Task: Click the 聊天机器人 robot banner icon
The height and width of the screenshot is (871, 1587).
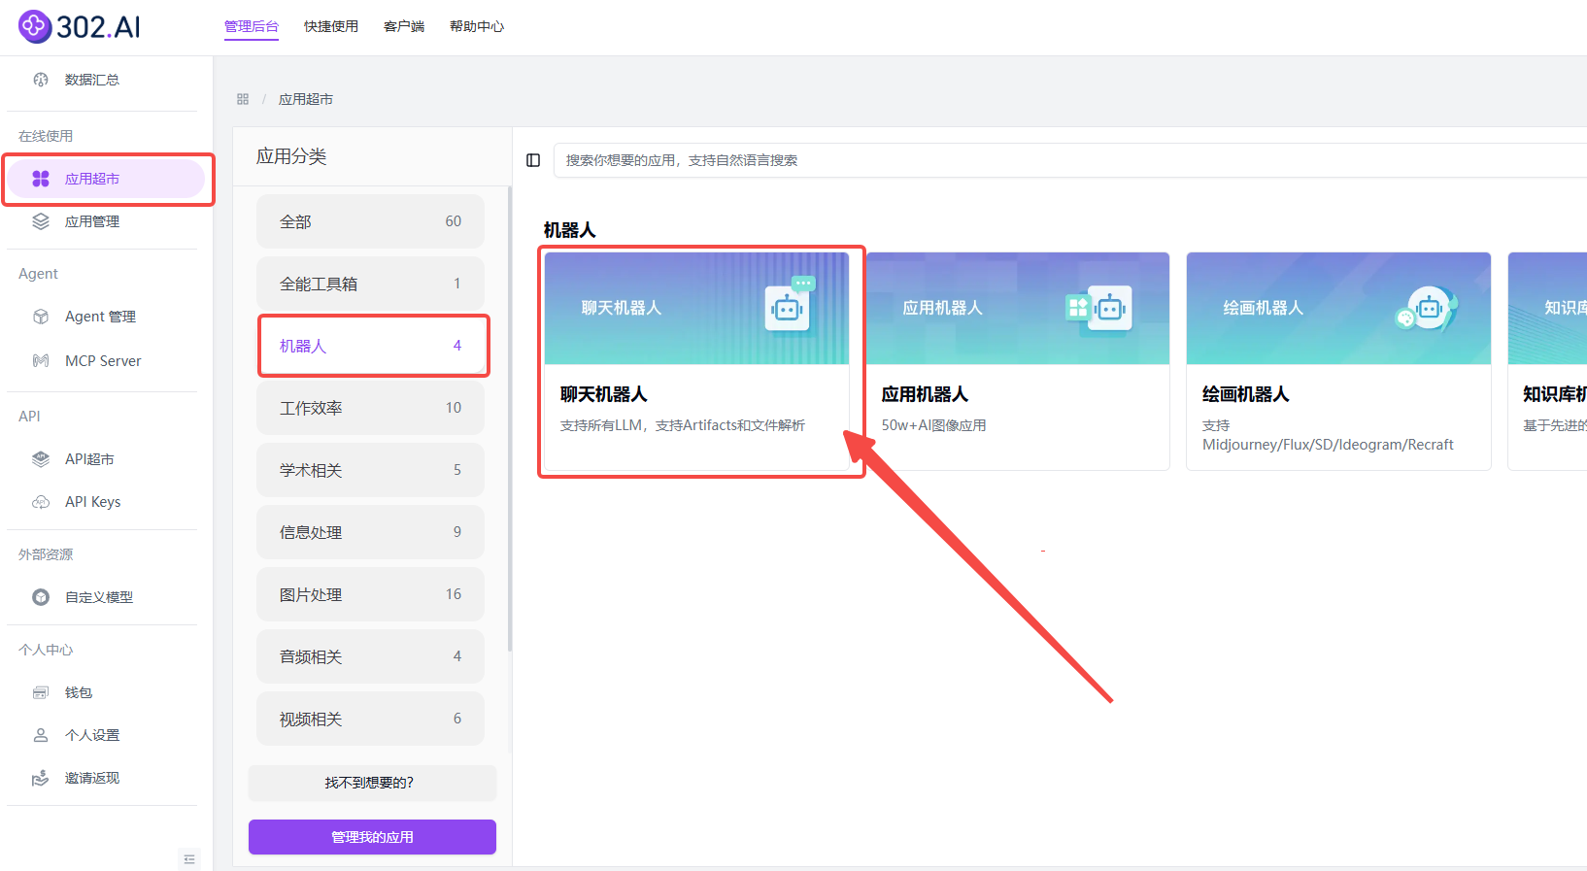Action: pos(790,305)
